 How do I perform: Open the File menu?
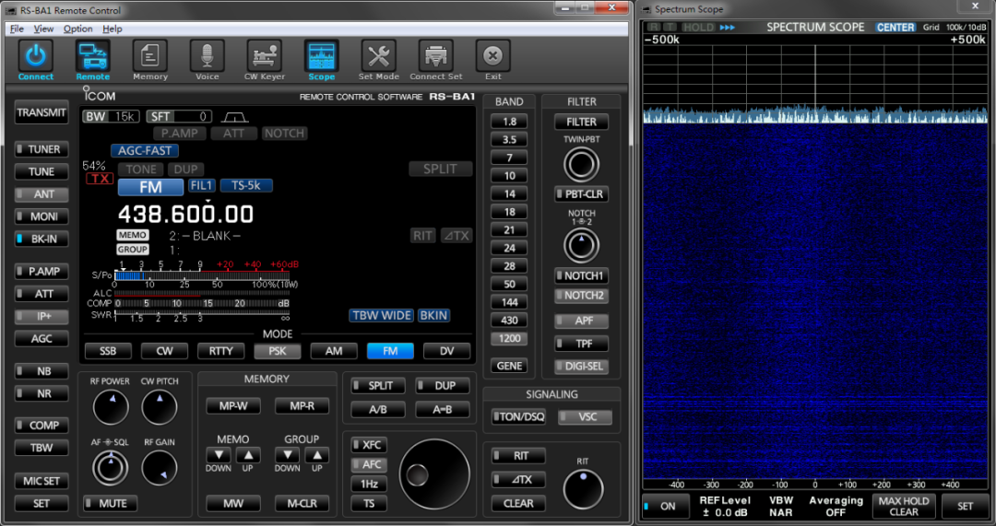point(18,29)
